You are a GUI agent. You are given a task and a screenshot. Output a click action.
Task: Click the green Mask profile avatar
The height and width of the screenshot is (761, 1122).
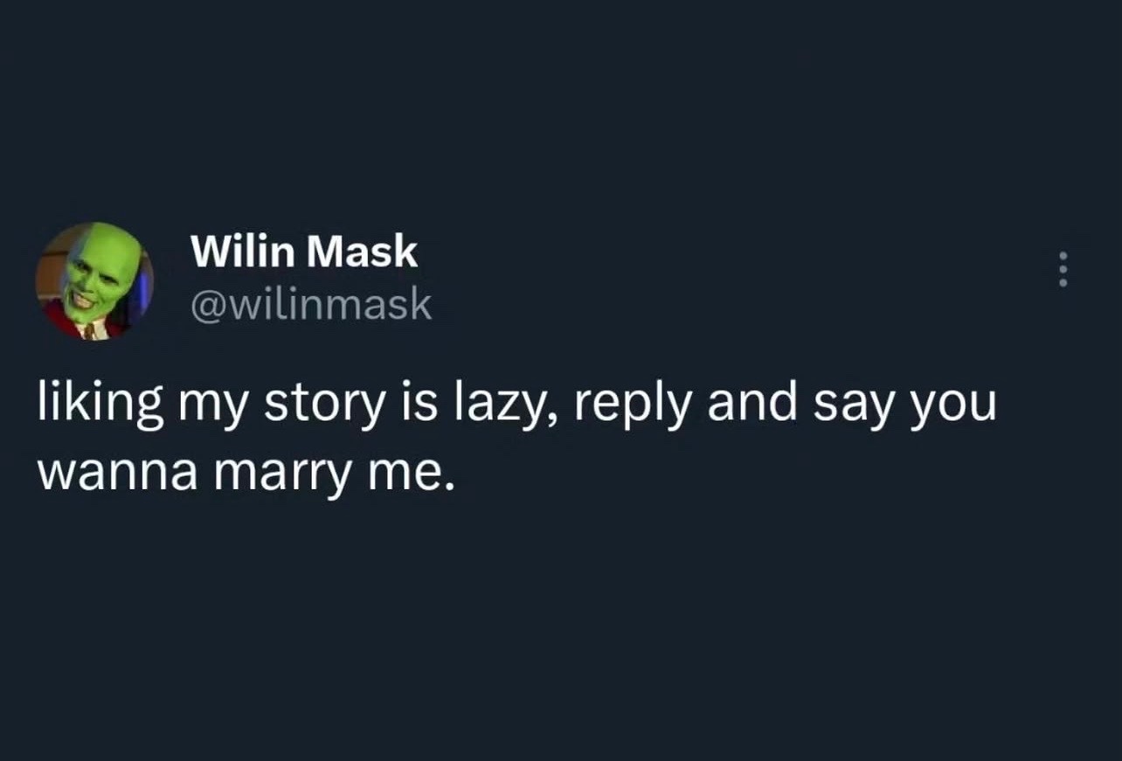pos(94,281)
